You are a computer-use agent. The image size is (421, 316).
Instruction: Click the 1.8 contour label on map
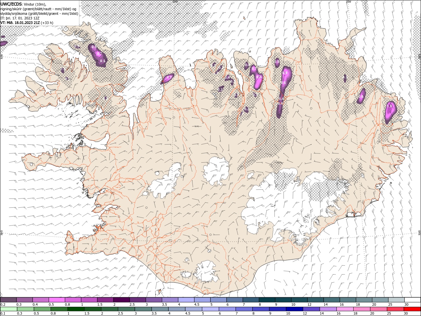coord(390,106)
